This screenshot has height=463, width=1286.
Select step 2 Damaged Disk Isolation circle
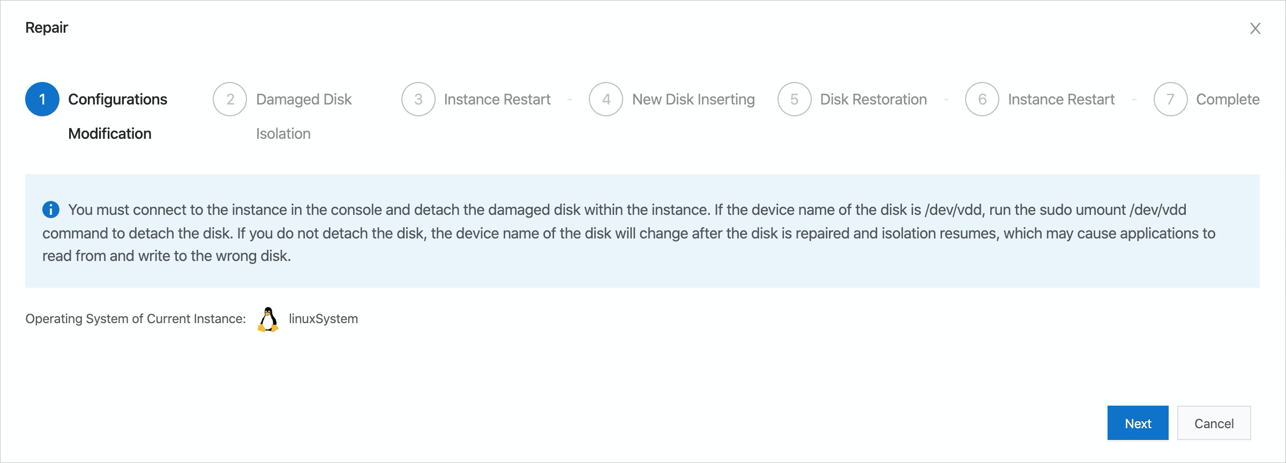(x=229, y=99)
